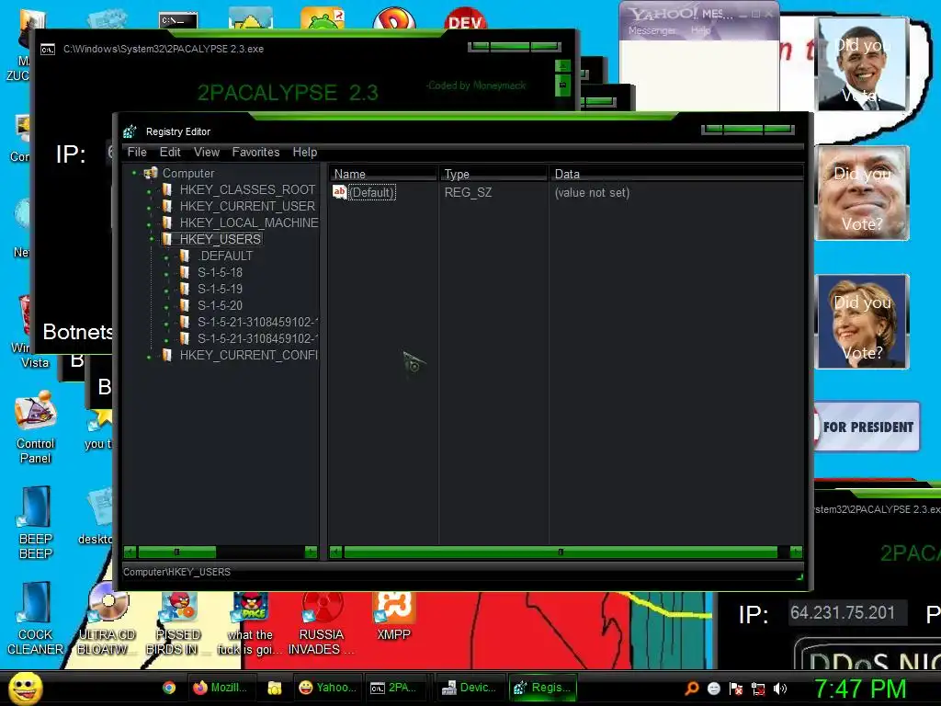Click the REG_SZ type cell
The height and width of the screenshot is (706, 941).
coord(468,193)
